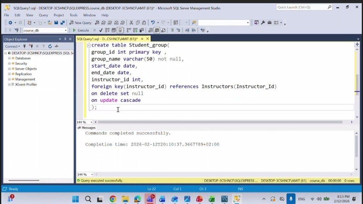Expand the Databases tree node
The height and width of the screenshot is (204, 363).
[9, 58]
